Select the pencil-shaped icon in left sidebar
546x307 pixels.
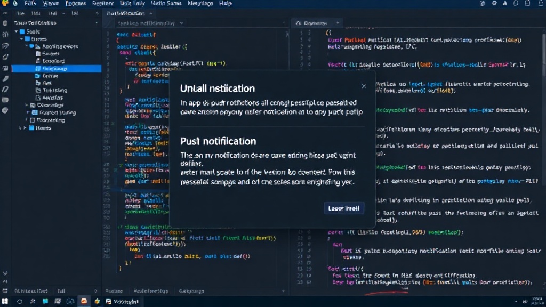coord(5,79)
